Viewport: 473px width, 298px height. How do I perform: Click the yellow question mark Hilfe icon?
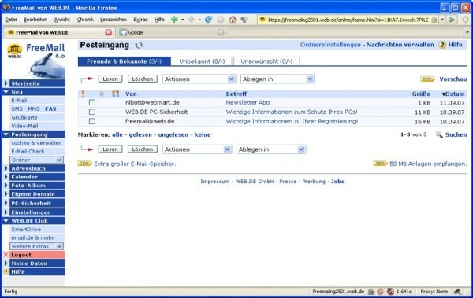pyautogui.click(x=442, y=45)
